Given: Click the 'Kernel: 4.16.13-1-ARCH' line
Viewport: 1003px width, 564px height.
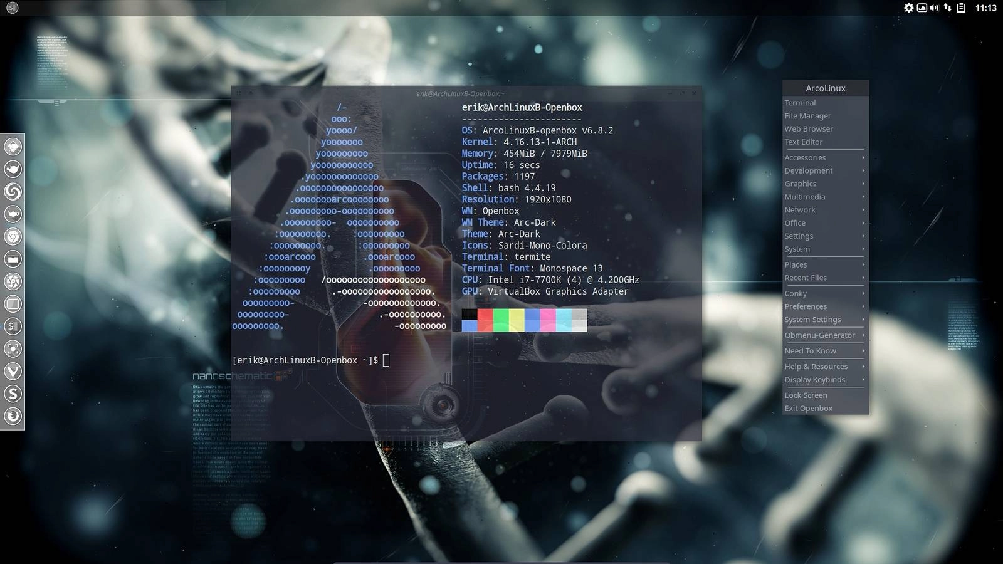Looking at the screenshot, I should [520, 142].
